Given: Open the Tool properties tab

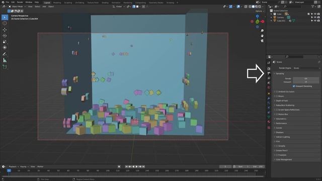Looking at the screenshot, I should point(269,62).
